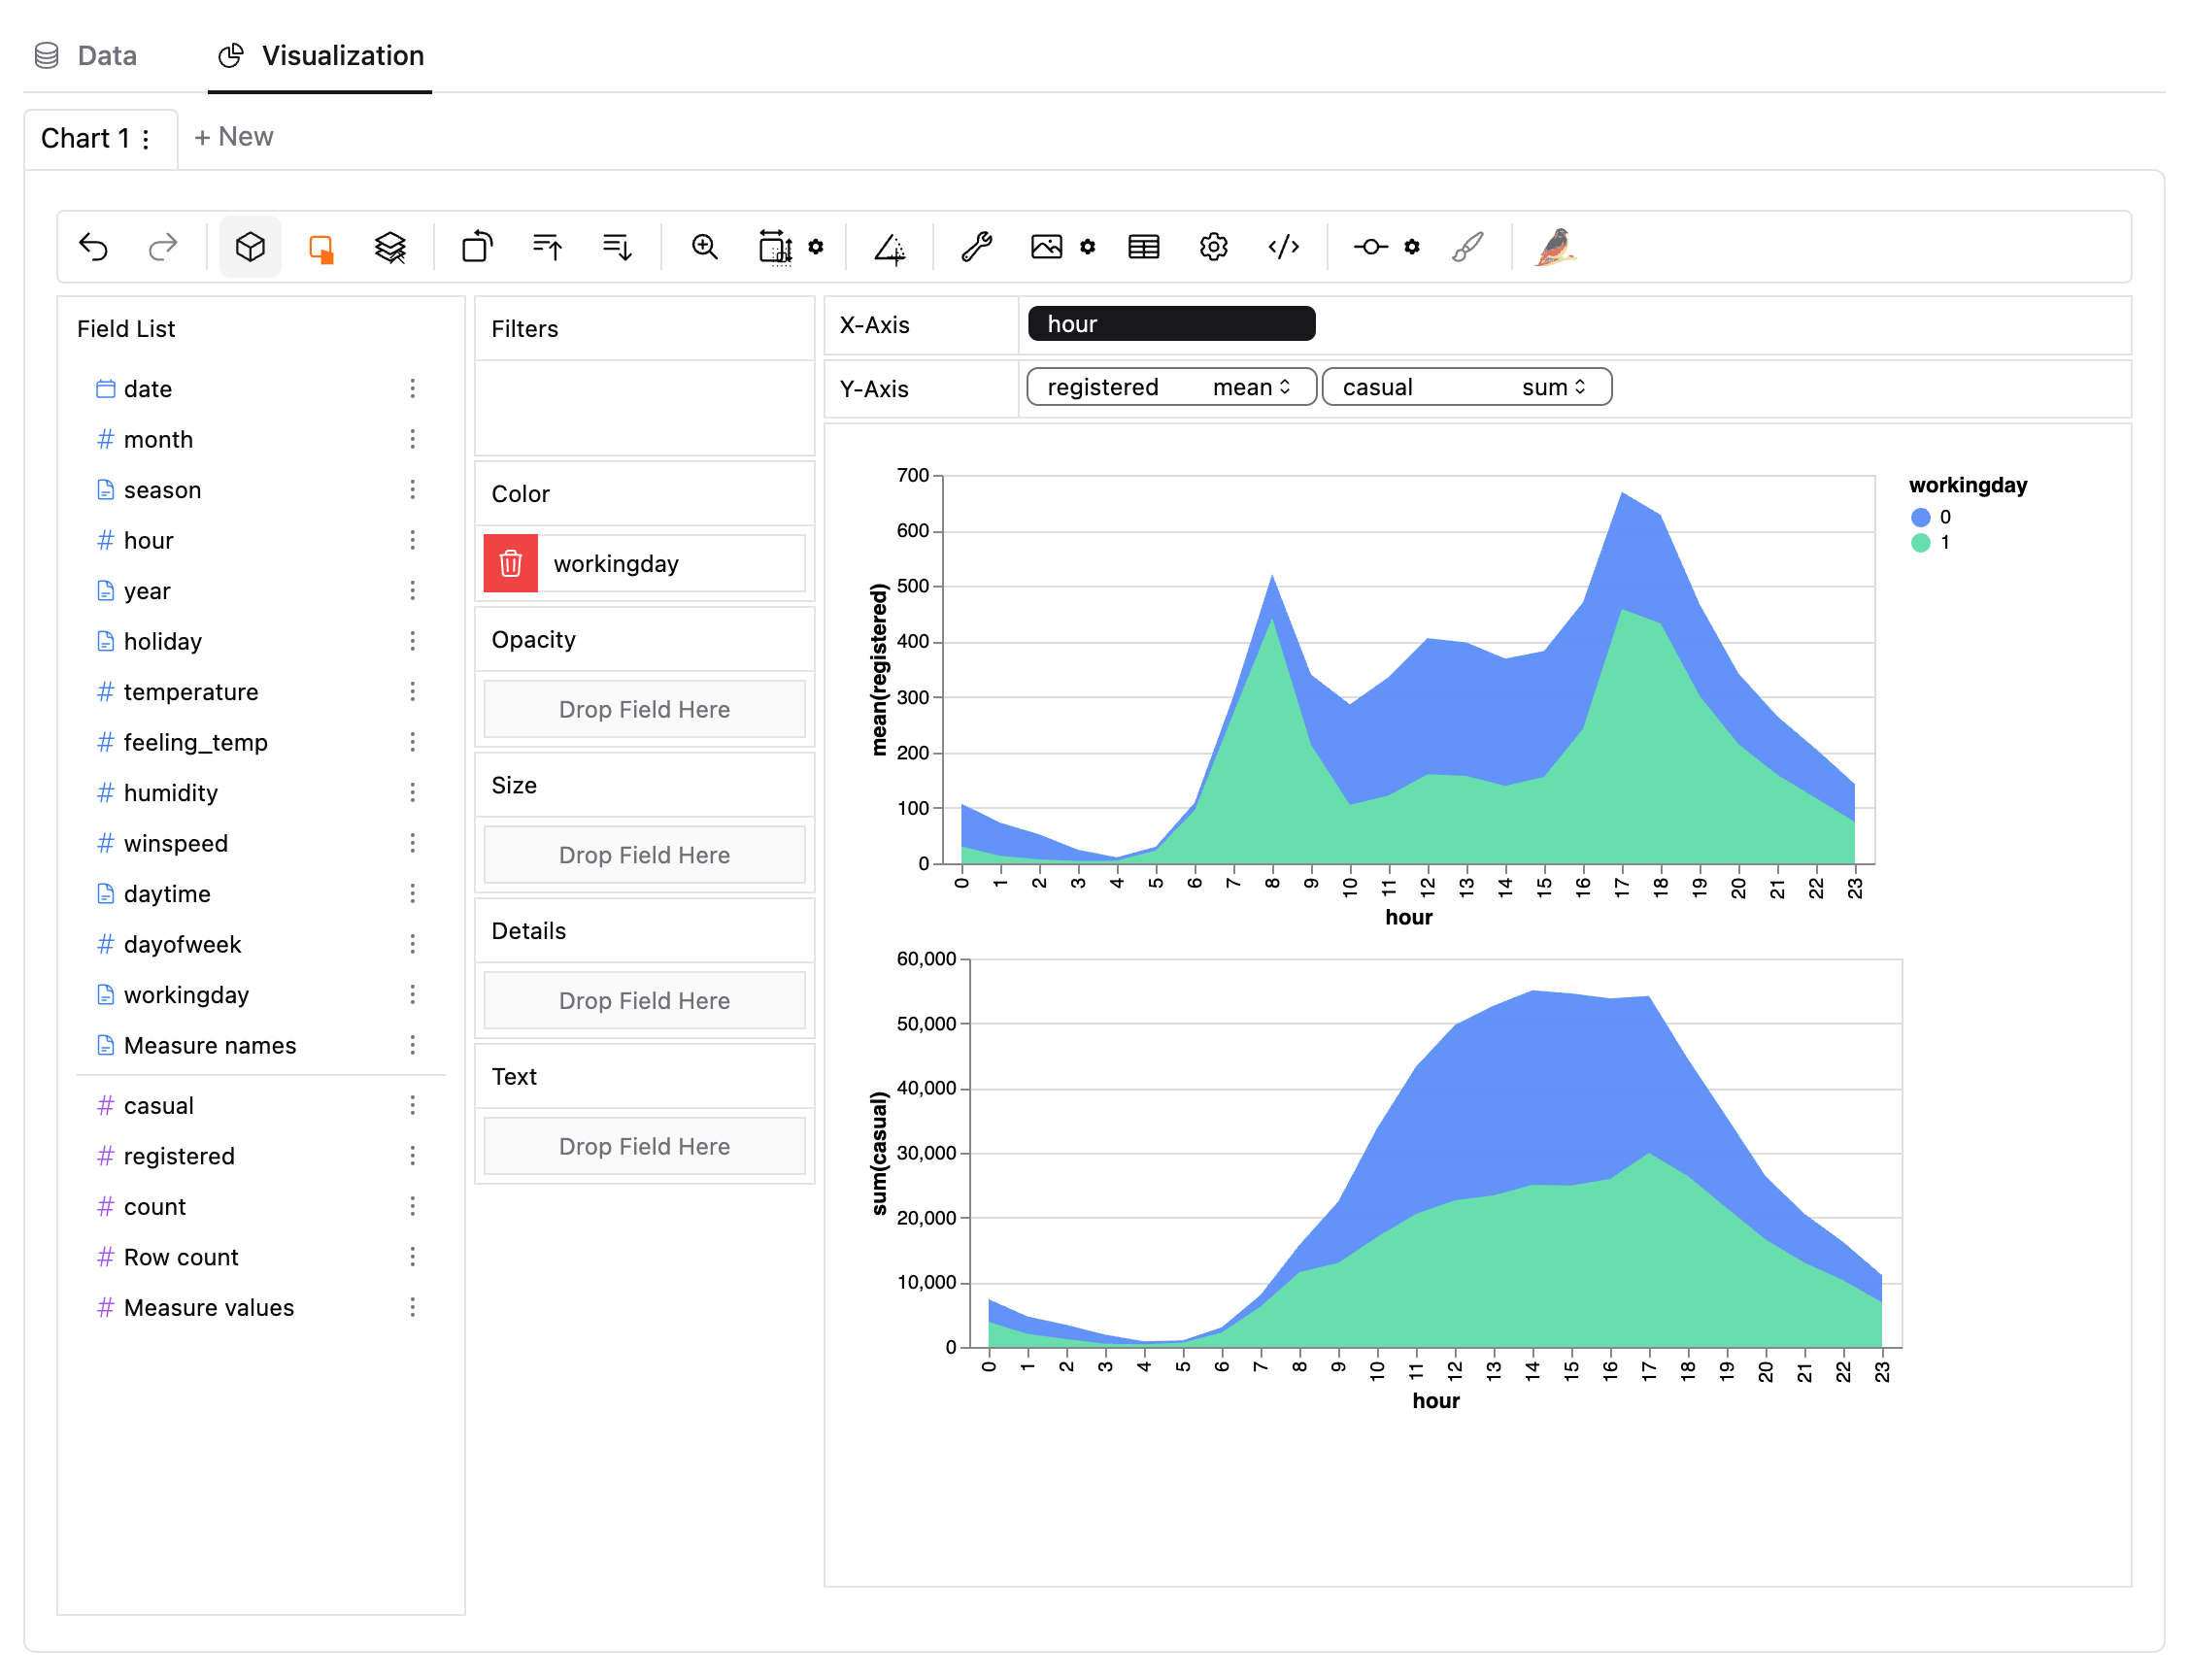Open the export image icon
Screen dimensions: 2189x1680
point(1046,246)
